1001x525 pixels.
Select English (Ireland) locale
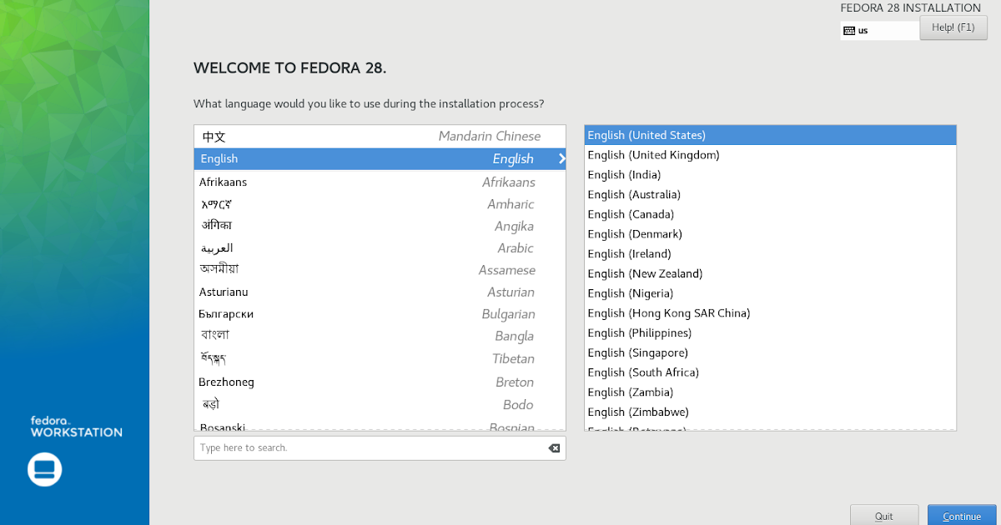[x=770, y=254]
